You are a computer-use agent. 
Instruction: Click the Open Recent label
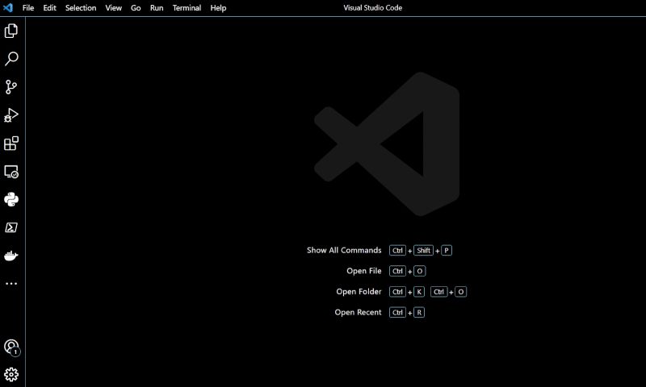[358, 312]
